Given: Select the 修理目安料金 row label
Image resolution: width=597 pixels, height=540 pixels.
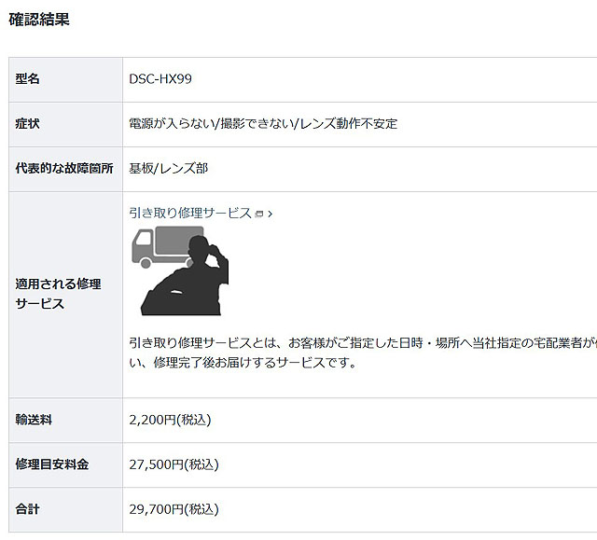Looking at the screenshot, I should tap(52, 464).
